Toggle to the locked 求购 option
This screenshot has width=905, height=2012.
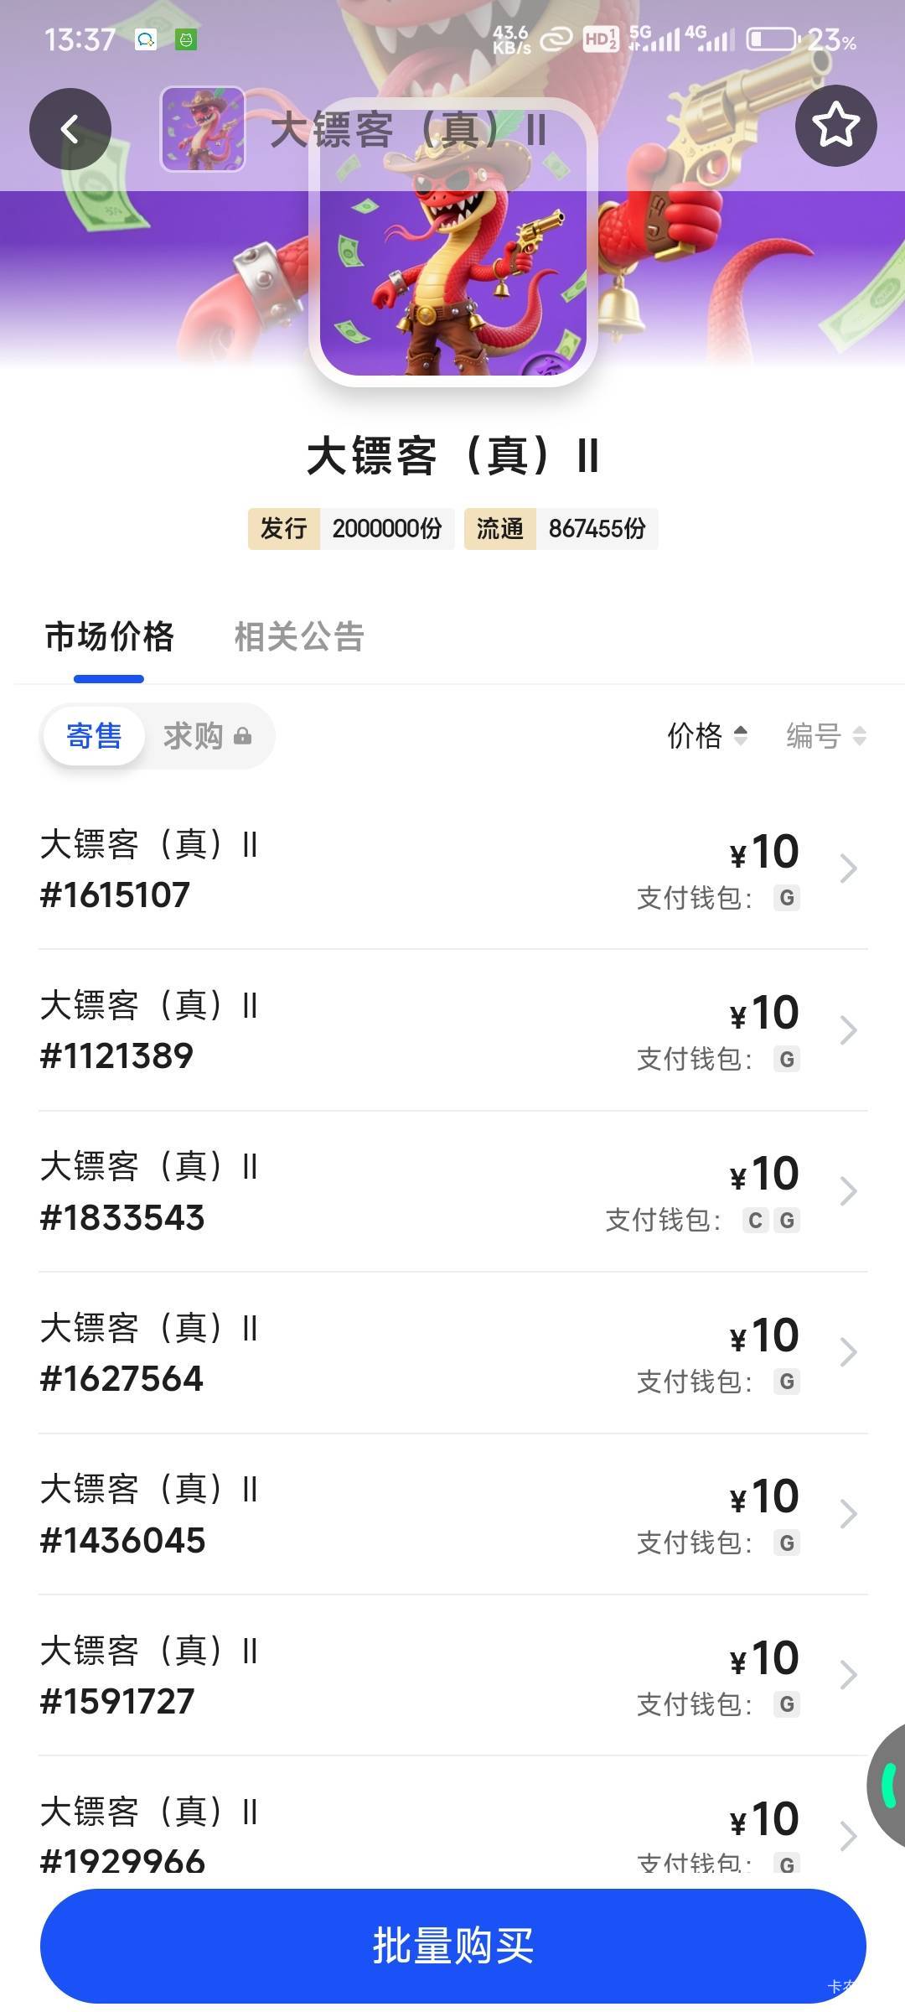point(206,736)
